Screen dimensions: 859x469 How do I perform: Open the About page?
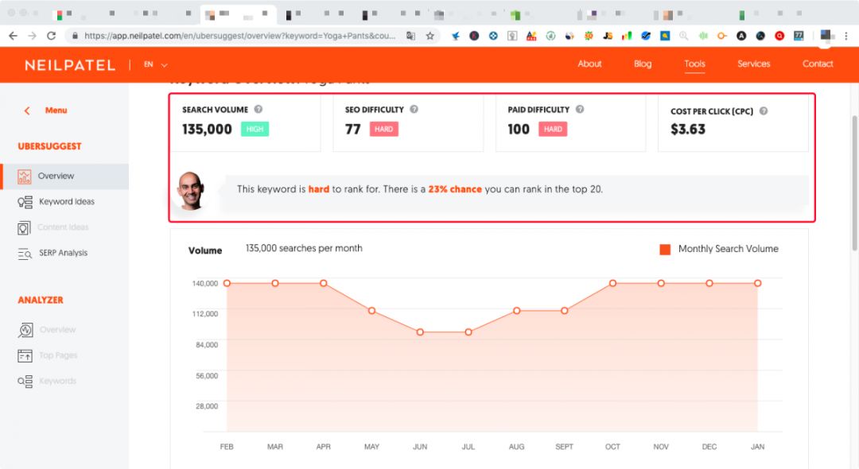click(x=589, y=64)
